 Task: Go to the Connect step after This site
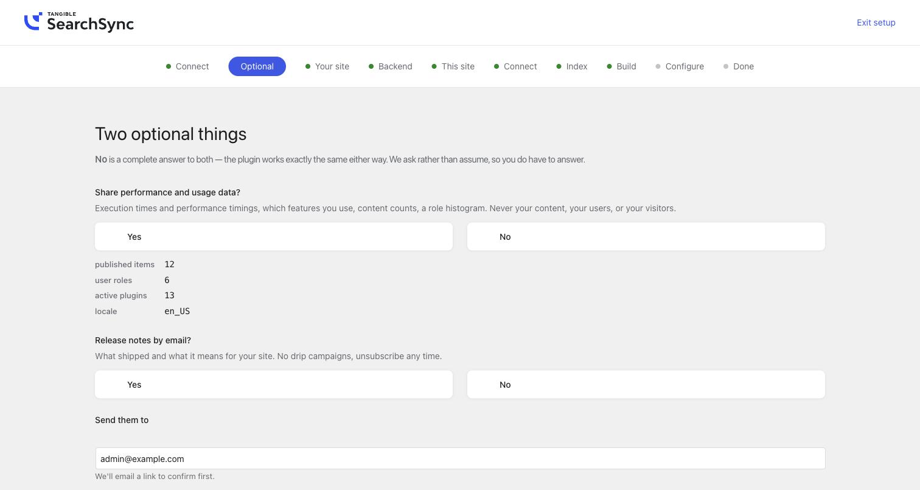[x=515, y=66]
